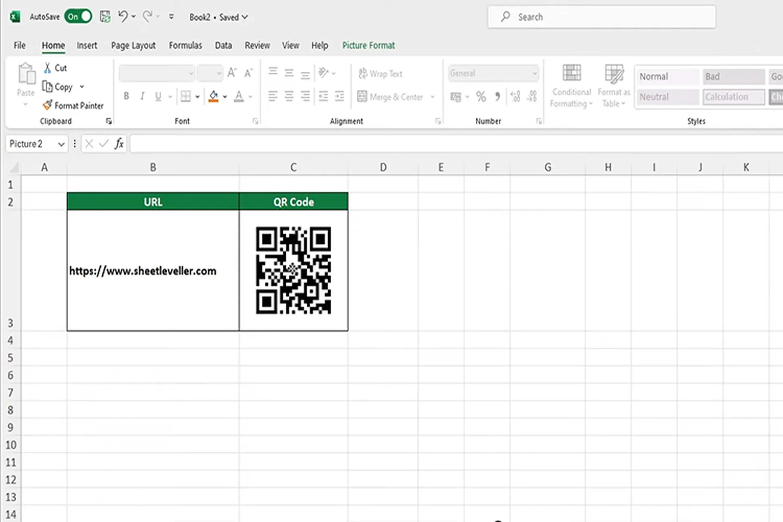
Task: Select the Format Painter tool
Action: point(73,105)
